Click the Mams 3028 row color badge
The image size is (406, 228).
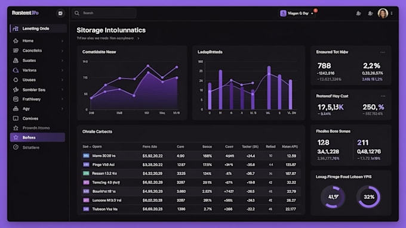pyautogui.click(x=86, y=156)
